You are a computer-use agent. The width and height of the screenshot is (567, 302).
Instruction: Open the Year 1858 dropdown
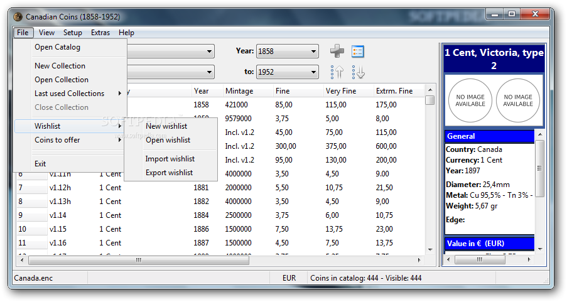pos(287,51)
